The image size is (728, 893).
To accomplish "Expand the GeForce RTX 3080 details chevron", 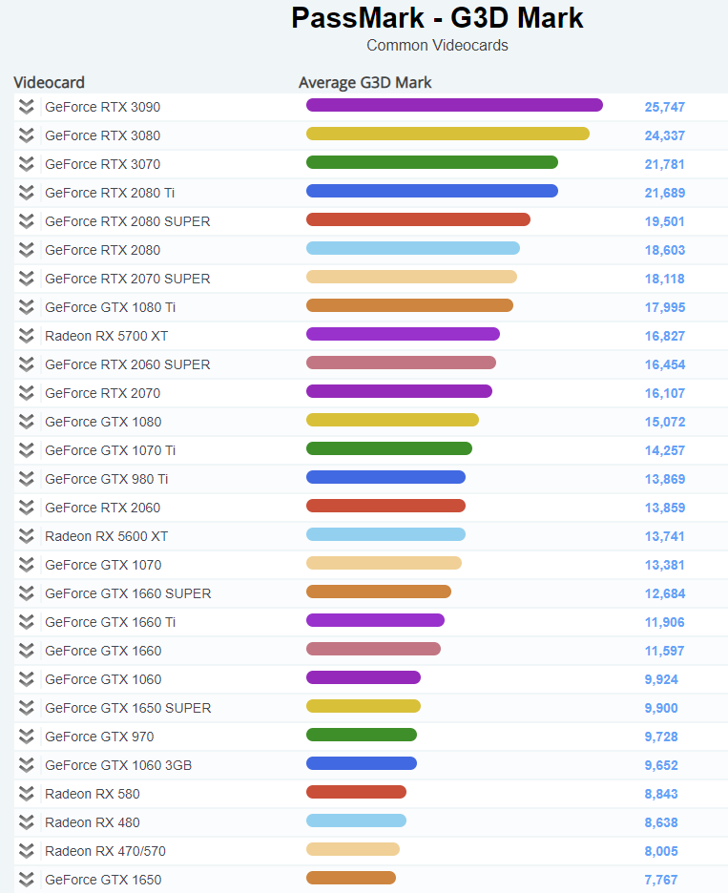I will tap(26, 135).
